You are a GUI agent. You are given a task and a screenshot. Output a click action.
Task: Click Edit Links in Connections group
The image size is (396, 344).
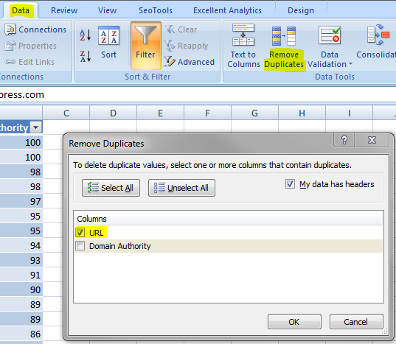pos(29,62)
